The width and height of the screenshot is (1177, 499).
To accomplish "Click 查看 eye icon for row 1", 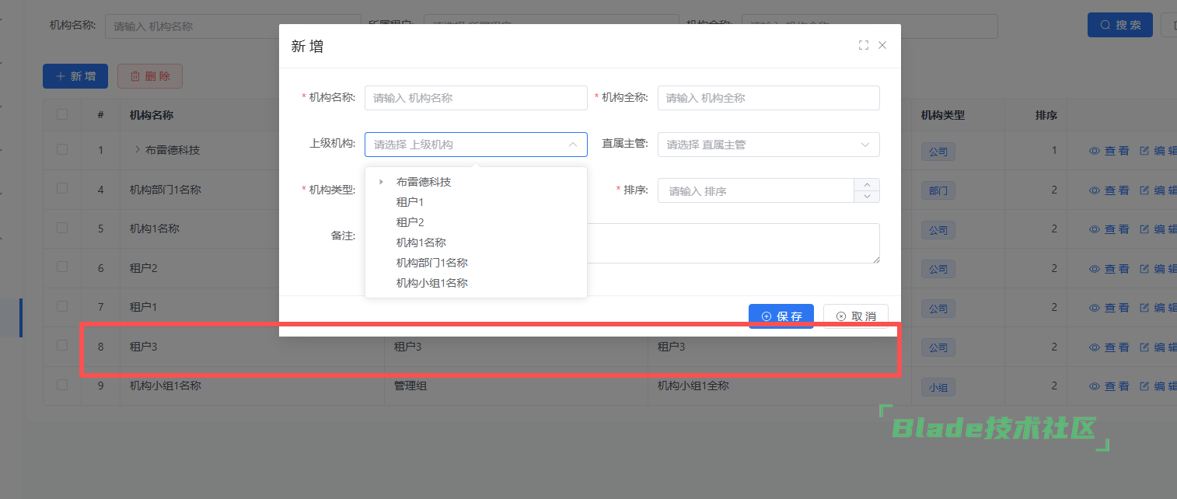I will point(1094,151).
